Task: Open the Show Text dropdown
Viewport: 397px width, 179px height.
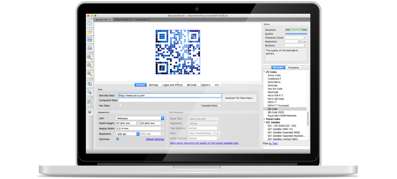Action: tap(204, 119)
